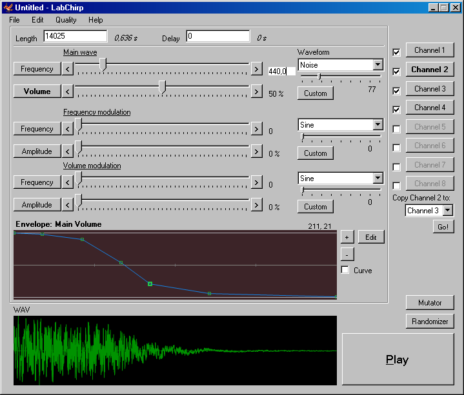The height and width of the screenshot is (395, 464).
Task: Click the Randomizer button
Action: (430, 322)
